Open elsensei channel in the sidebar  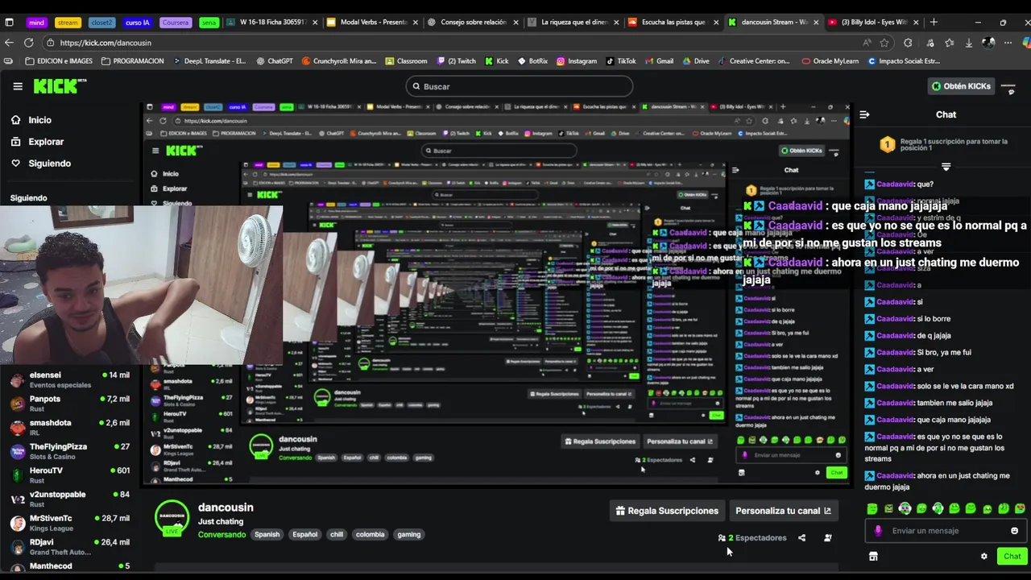coord(69,380)
